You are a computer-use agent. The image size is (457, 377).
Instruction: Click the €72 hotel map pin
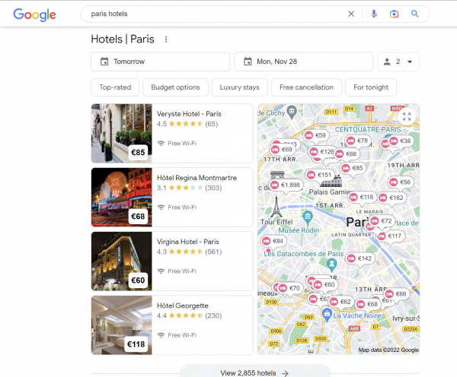point(382,221)
